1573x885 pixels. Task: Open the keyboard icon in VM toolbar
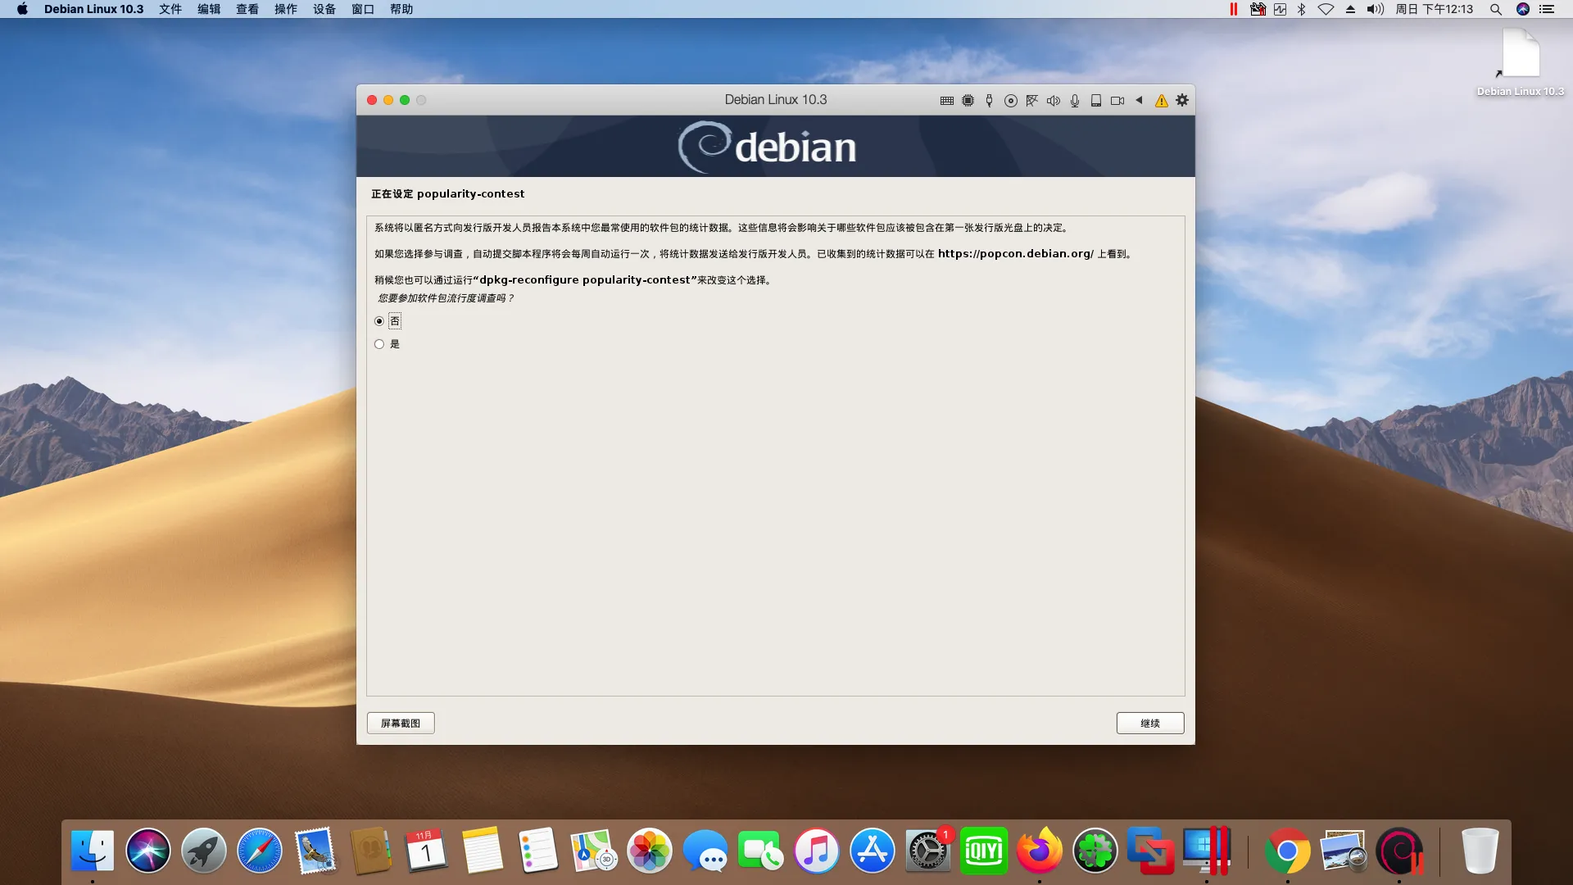[946, 100]
